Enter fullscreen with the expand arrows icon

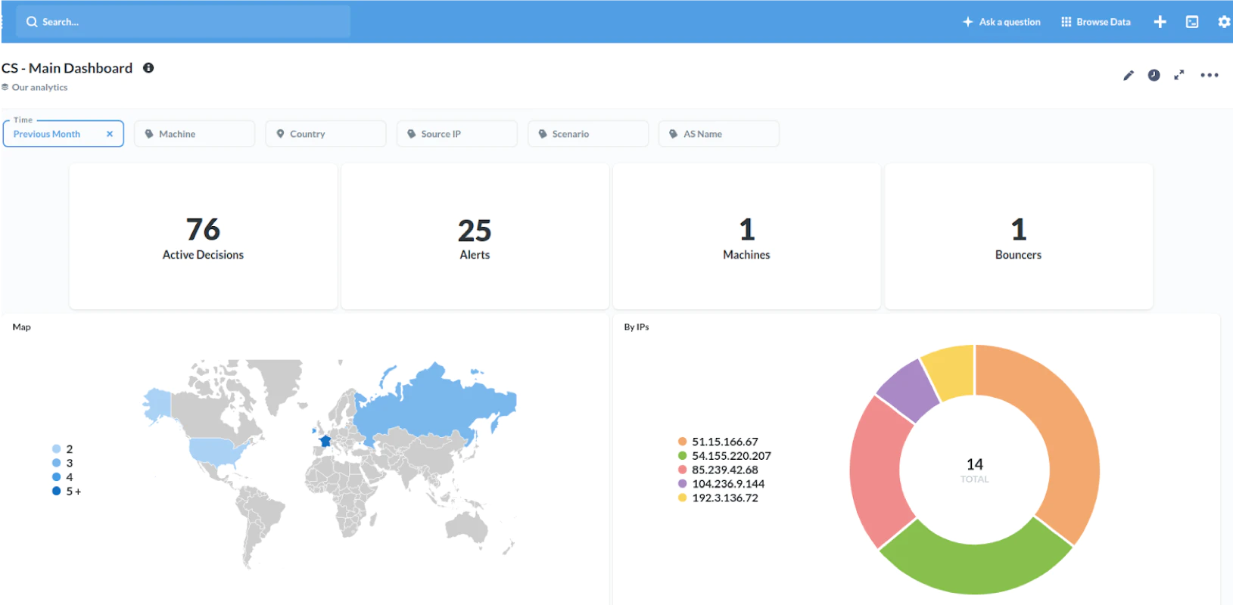click(1179, 75)
